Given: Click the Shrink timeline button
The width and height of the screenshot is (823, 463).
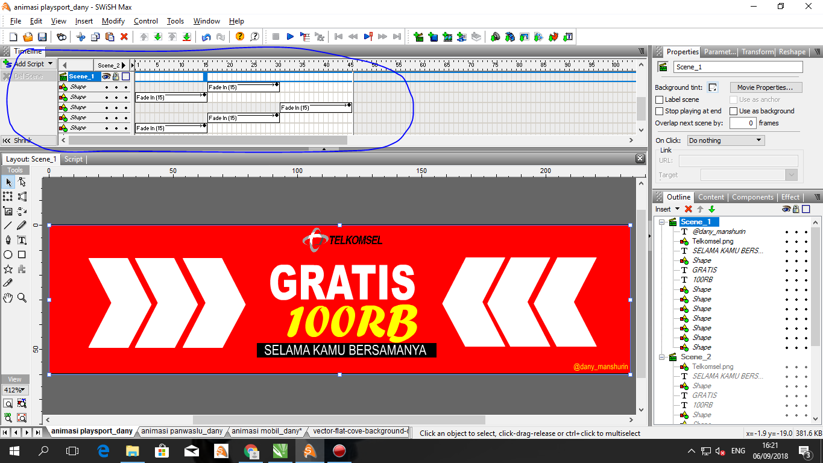Looking at the screenshot, I should (x=28, y=140).
